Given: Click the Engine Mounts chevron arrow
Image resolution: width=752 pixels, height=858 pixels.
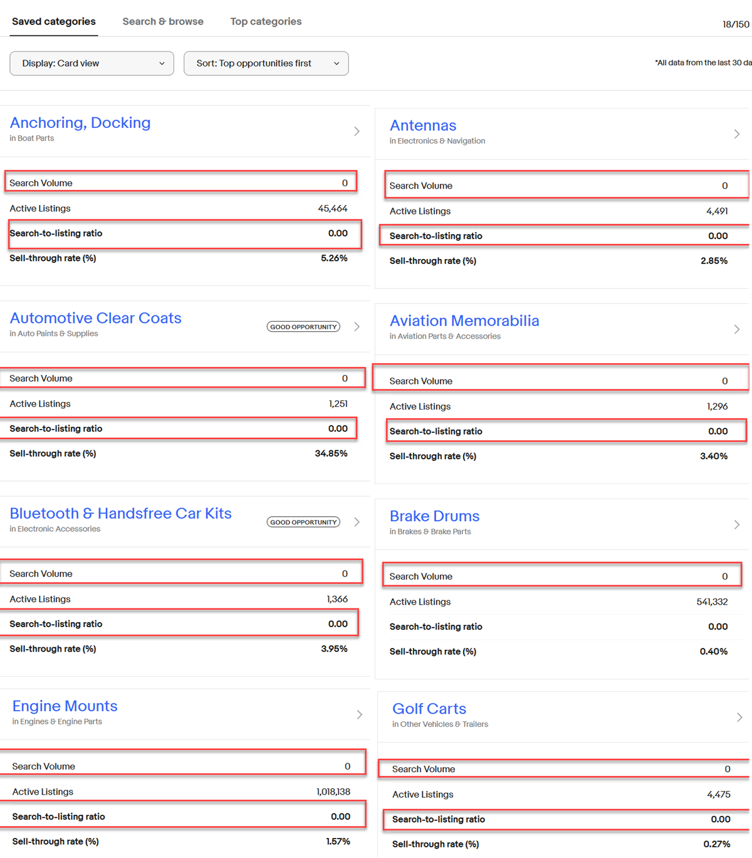Looking at the screenshot, I should [358, 714].
